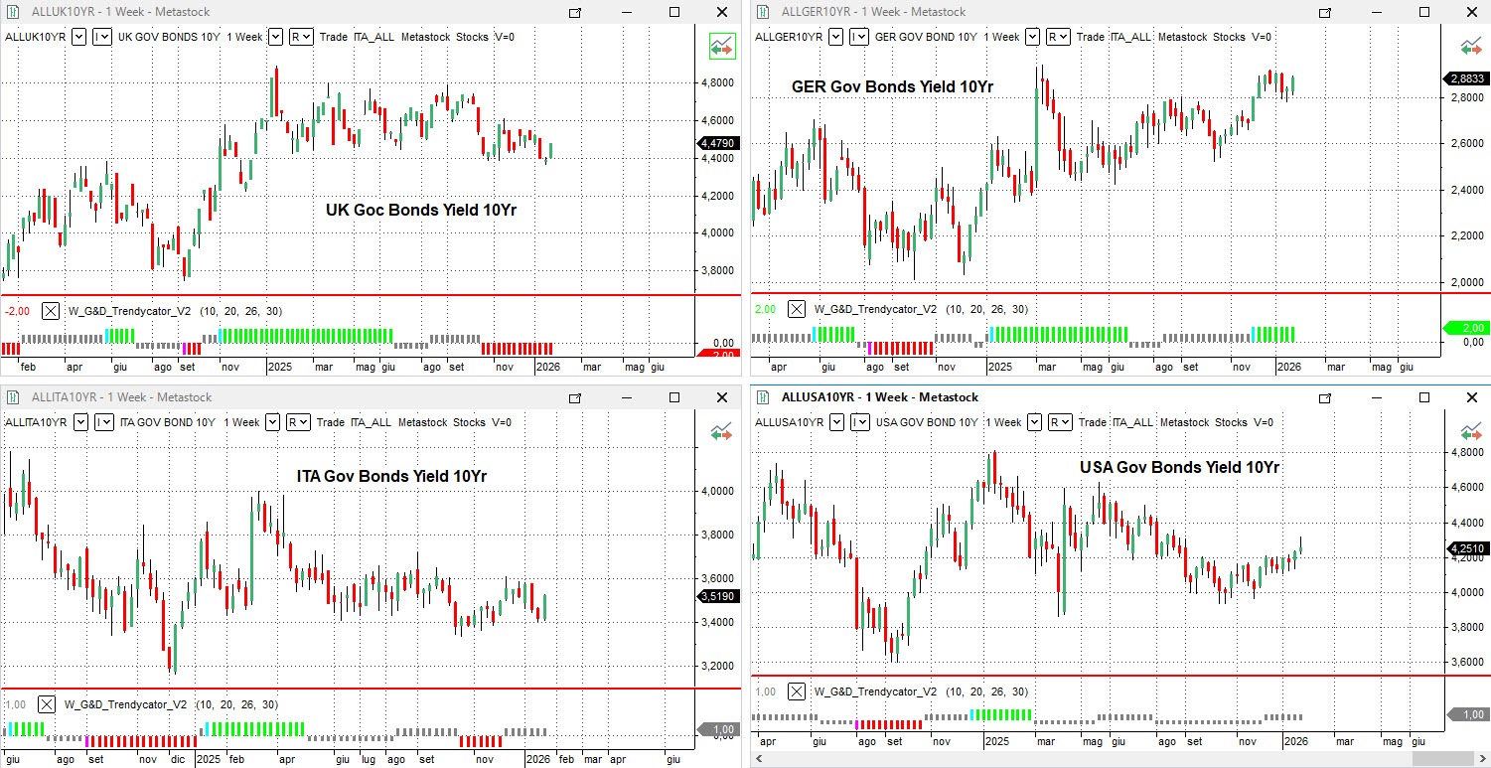Viewport: 1491px width, 768px height.
Task: Open the 1 Week period dropdown in GER chart
Action: [x=1033, y=37]
